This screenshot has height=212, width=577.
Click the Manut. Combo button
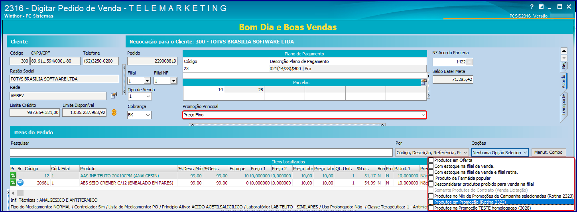tap(548, 152)
